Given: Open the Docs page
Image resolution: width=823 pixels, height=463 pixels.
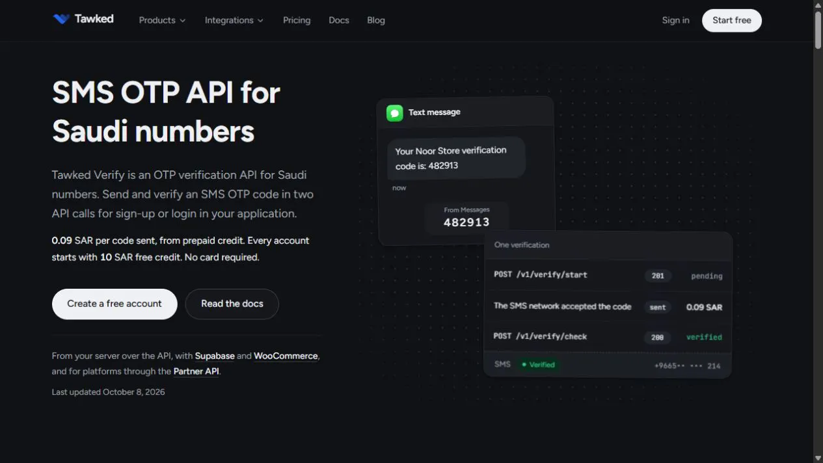Looking at the screenshot, I should 339,20.
